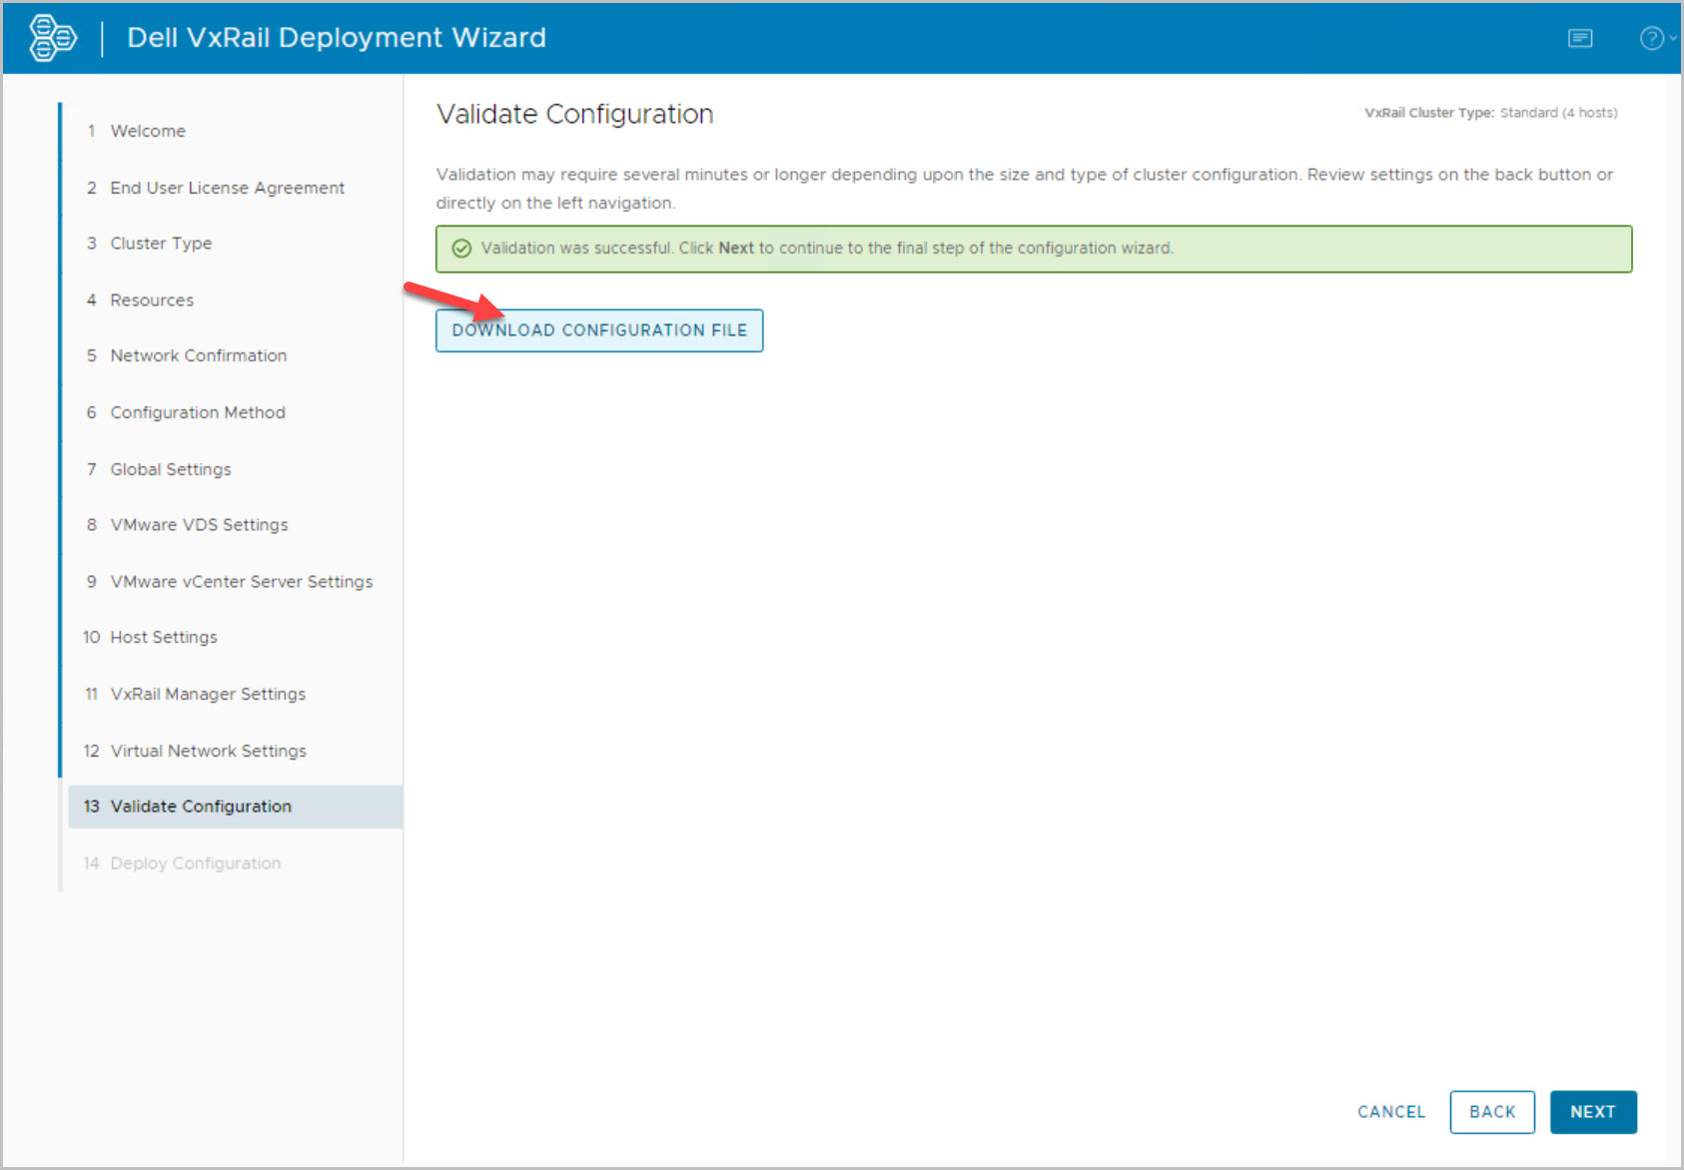1684x1170 pixels.
Task: Select Virtual Network Settings step
Action: pos(208,751)
